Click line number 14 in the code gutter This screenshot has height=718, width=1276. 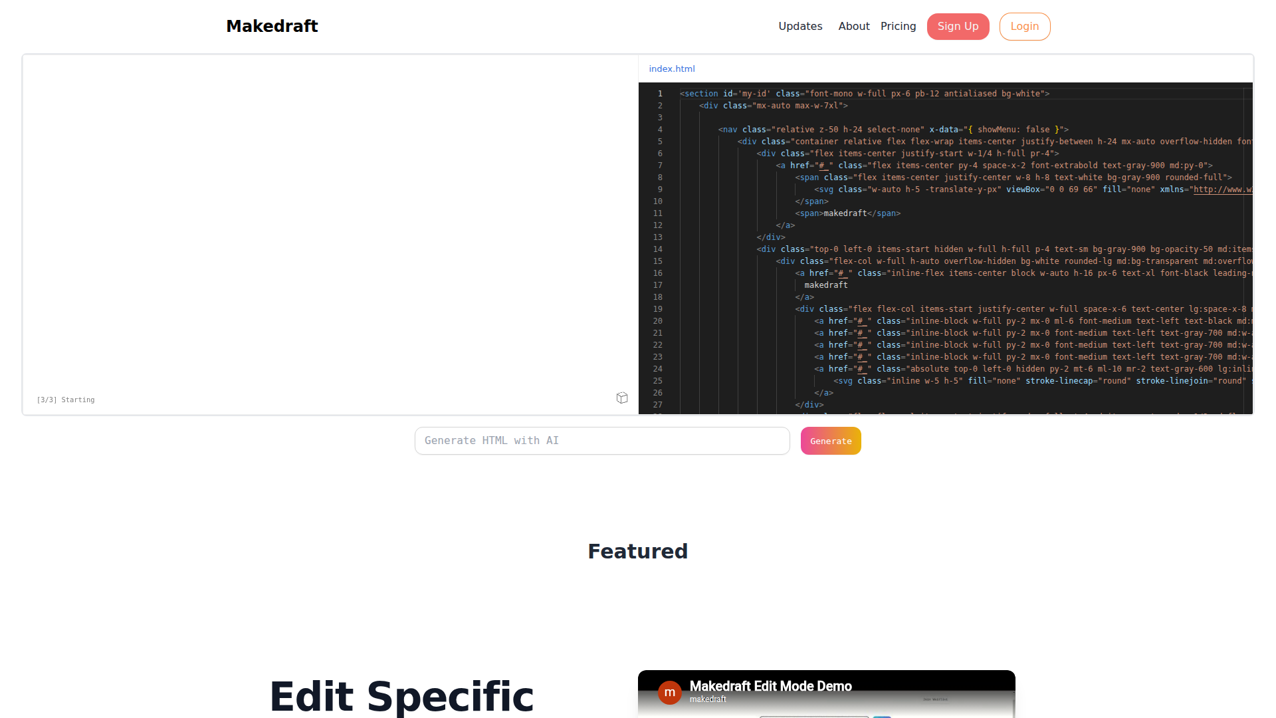[657, 249]
